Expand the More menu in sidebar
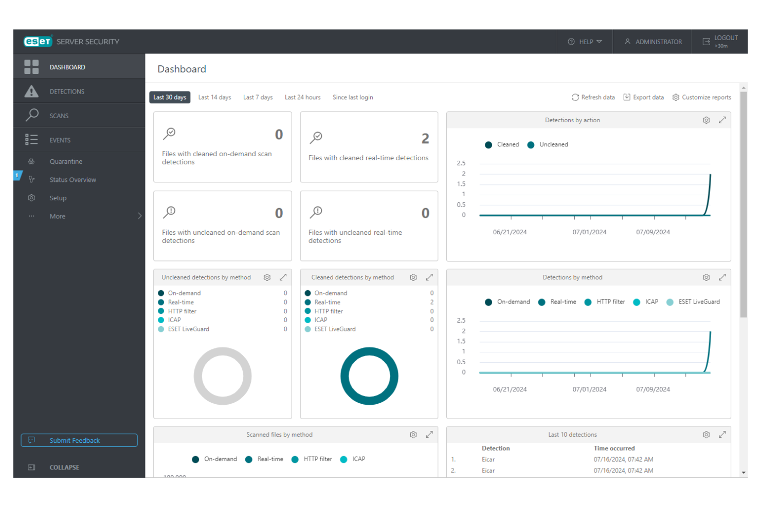This screenshot has width=761, height=507. pyautogui.click(x=57, y=216)
